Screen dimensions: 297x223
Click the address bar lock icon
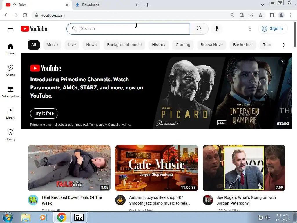click(37, 15)
